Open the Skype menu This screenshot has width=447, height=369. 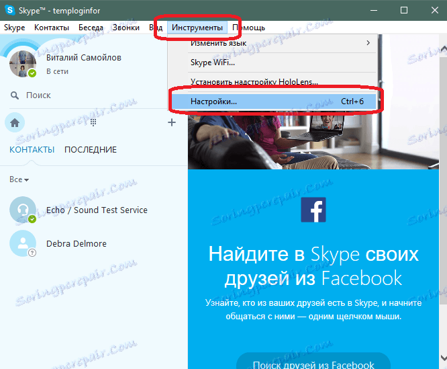coord(15,28)
